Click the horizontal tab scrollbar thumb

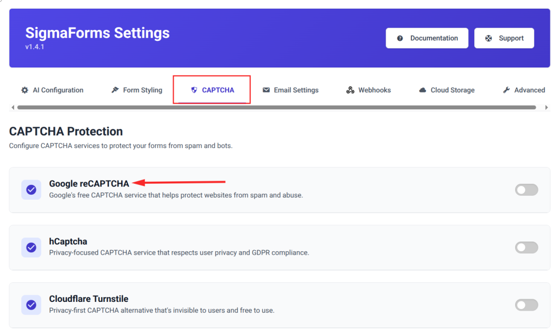pyautogui.click(x=276, y=107)
